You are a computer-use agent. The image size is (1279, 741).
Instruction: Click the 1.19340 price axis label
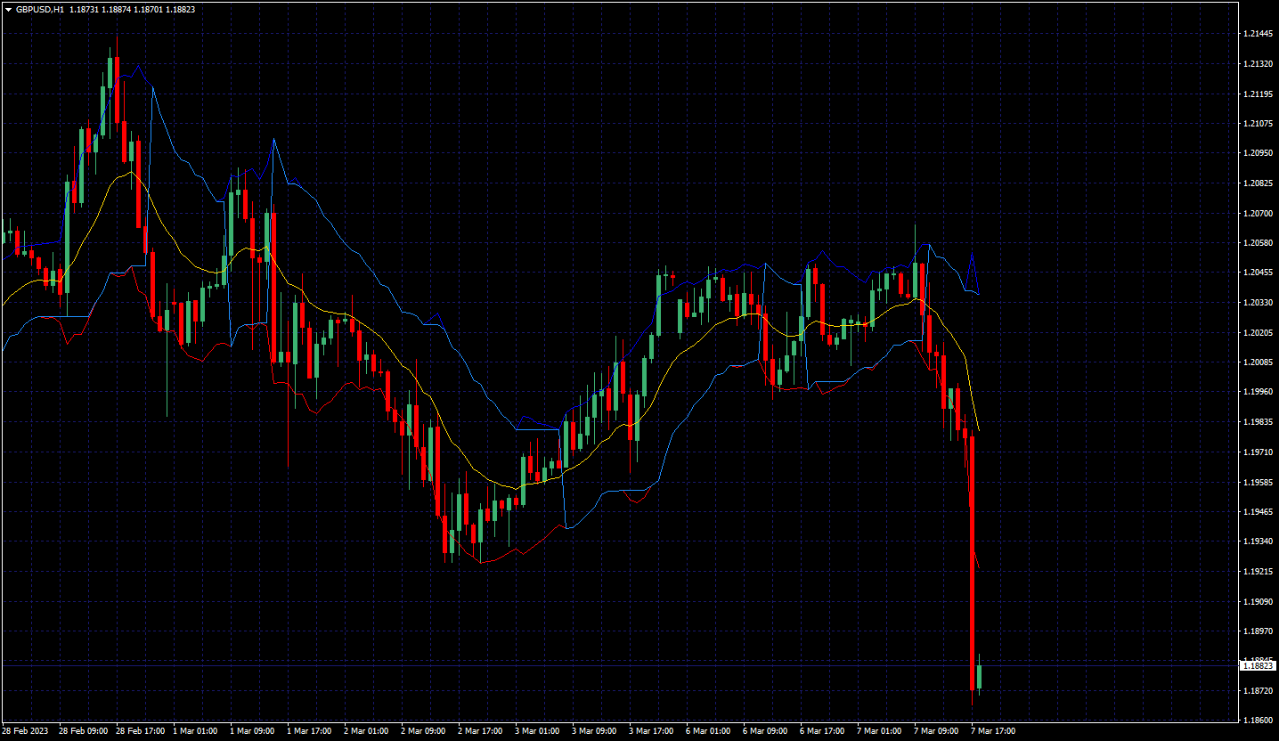coord(1258,541)
